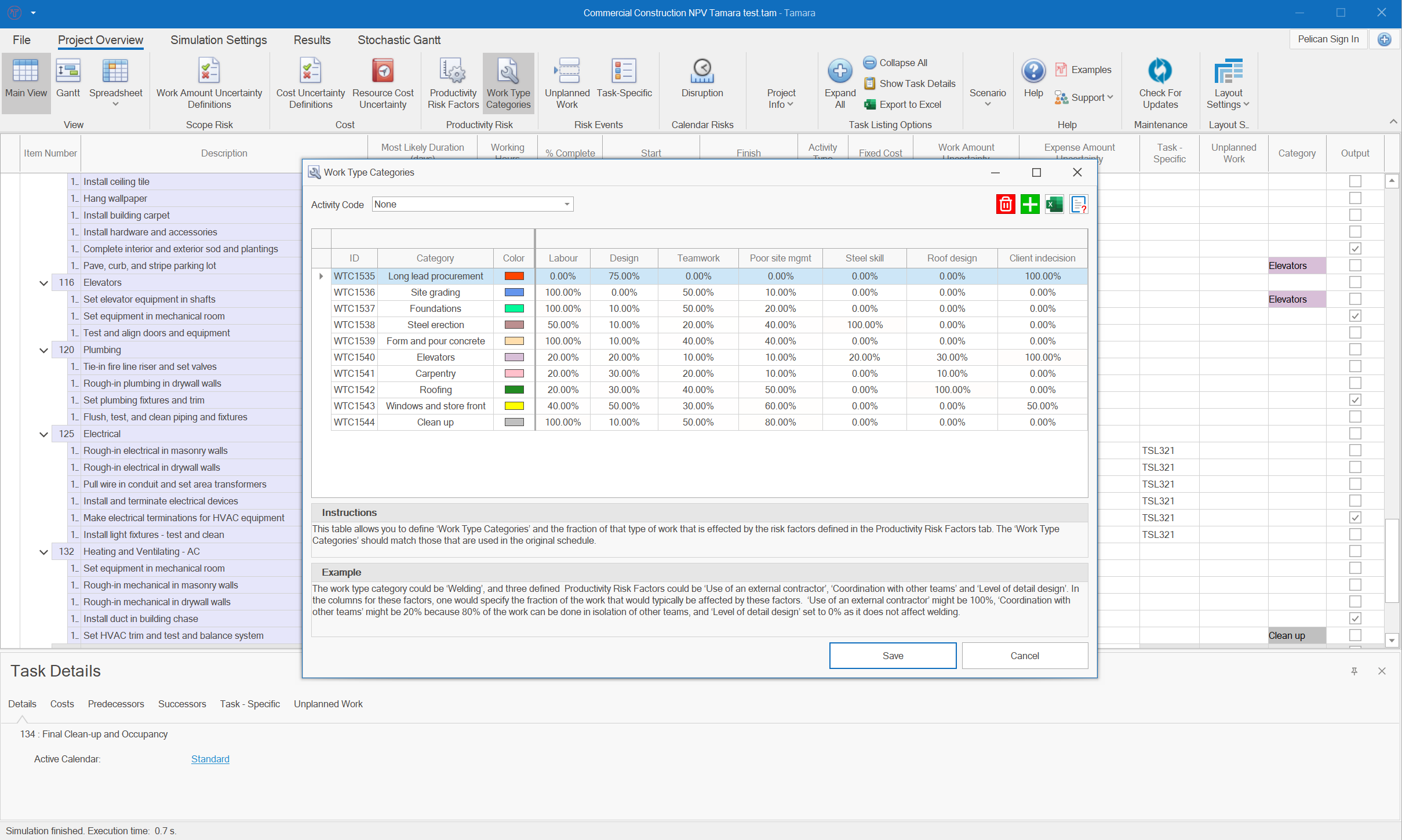Open the Activity Code dropdown
Screen dimensions: 1402x840
tap(565, 204)
